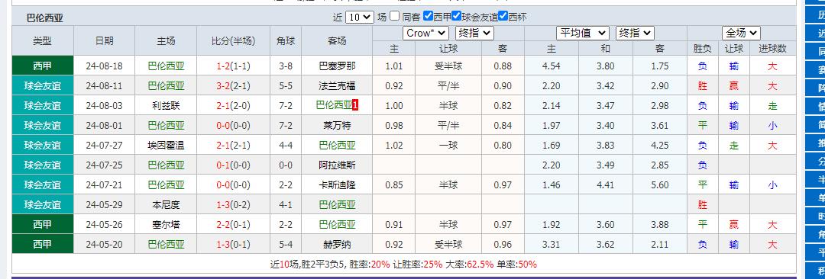The height and width of the screenshot is (279, 825).
Task: Click the 类型 column header
Action: point(43,41)
